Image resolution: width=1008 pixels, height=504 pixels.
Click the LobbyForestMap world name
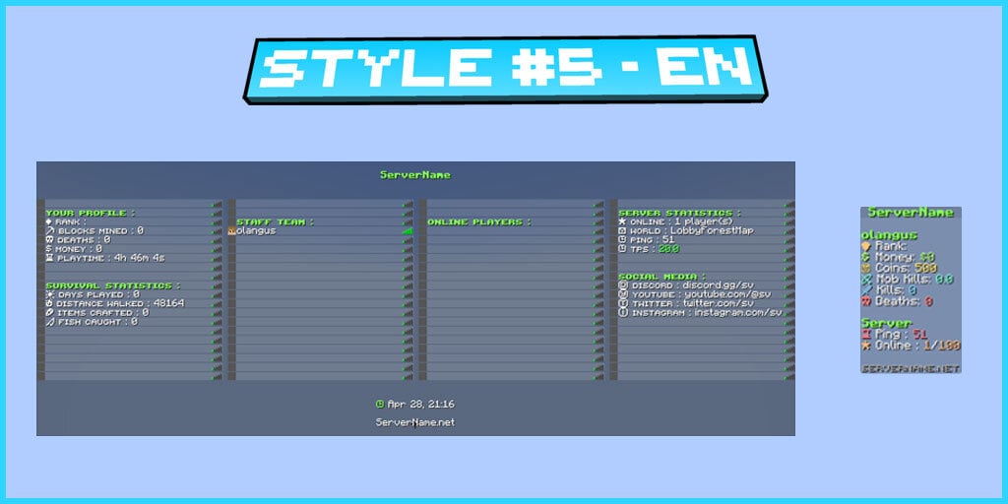coord(713,230)
